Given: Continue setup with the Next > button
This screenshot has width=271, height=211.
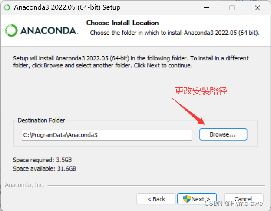Looking at the screenshot, I should point(197,199).
